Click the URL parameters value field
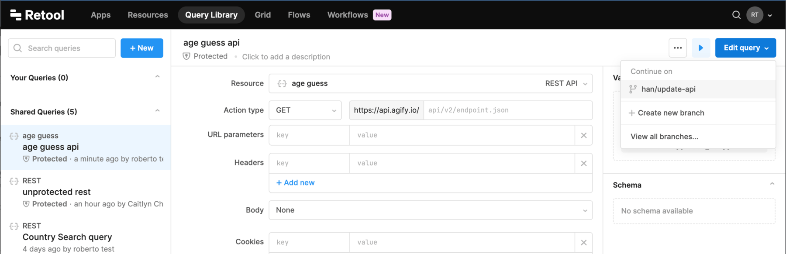This screenshot has width=786, height=254. click(x=462, y=135)
